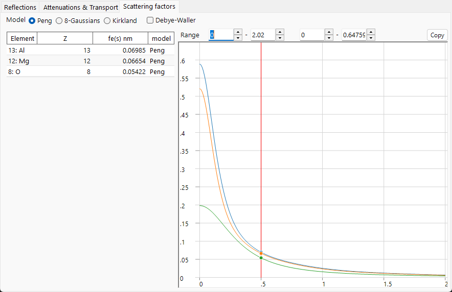
Task: Select the 13: Al element row
Action: coord(91,50)
